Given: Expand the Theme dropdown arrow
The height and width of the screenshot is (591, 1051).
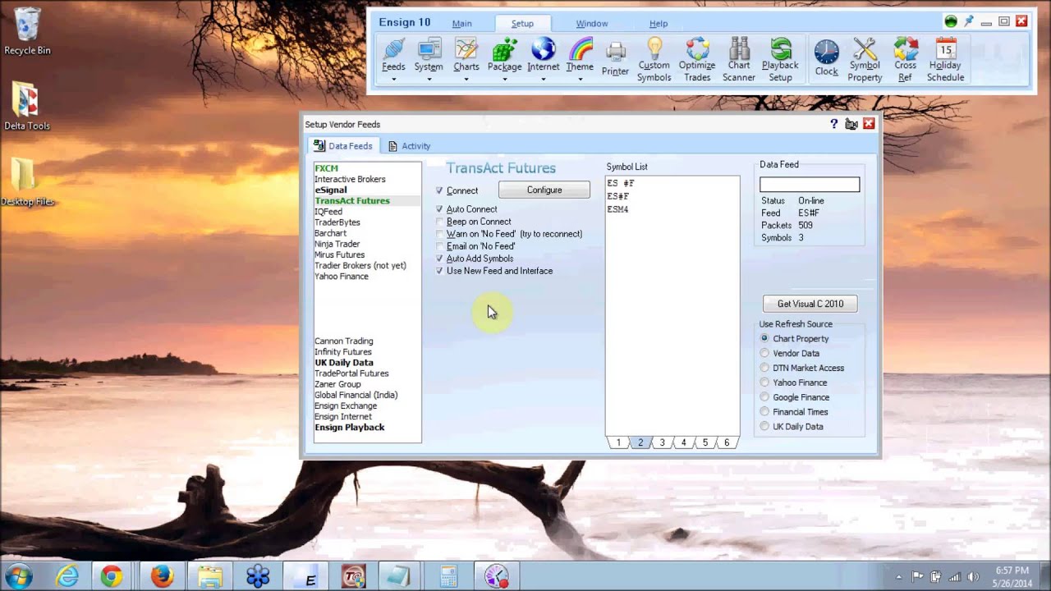Looking at the screenshot, I should point(580,79).
